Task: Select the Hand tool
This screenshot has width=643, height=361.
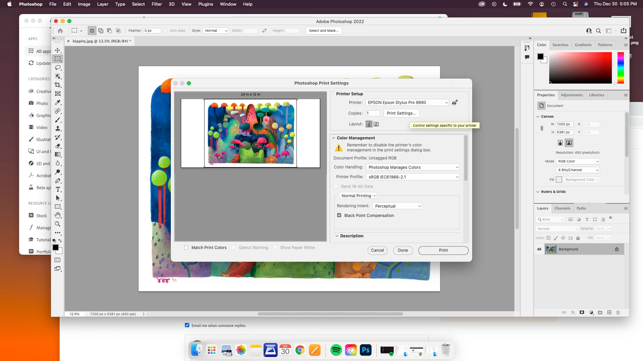Action: 58,215
